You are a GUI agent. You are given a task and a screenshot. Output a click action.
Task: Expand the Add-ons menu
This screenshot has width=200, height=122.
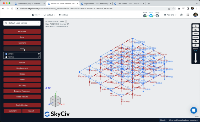(x=170, y=15)
